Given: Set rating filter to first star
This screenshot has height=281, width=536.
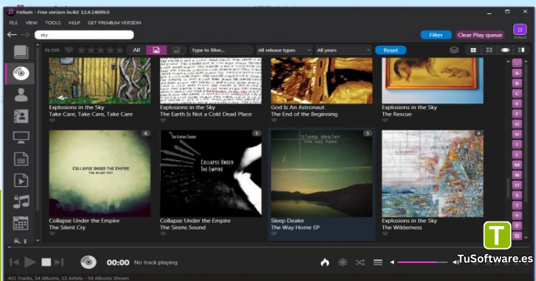Looking at the screenshot, I should click(81, 50).
